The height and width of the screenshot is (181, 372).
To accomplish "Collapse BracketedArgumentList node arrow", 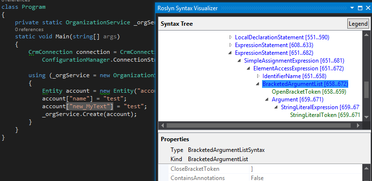I will [x=258, y=84].
